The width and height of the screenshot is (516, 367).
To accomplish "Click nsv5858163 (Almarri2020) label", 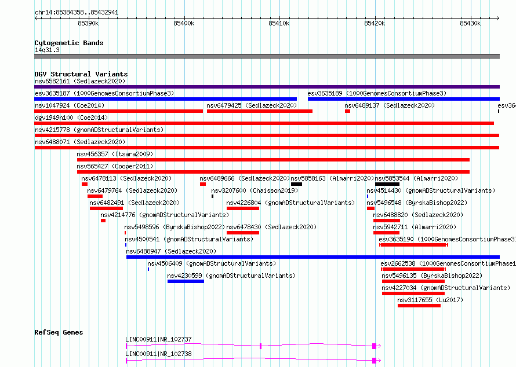I will (x=332, y=178).
